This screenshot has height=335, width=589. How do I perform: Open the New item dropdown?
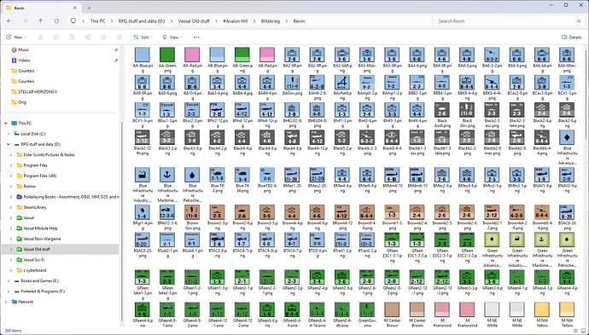click(x=16, y=38)
